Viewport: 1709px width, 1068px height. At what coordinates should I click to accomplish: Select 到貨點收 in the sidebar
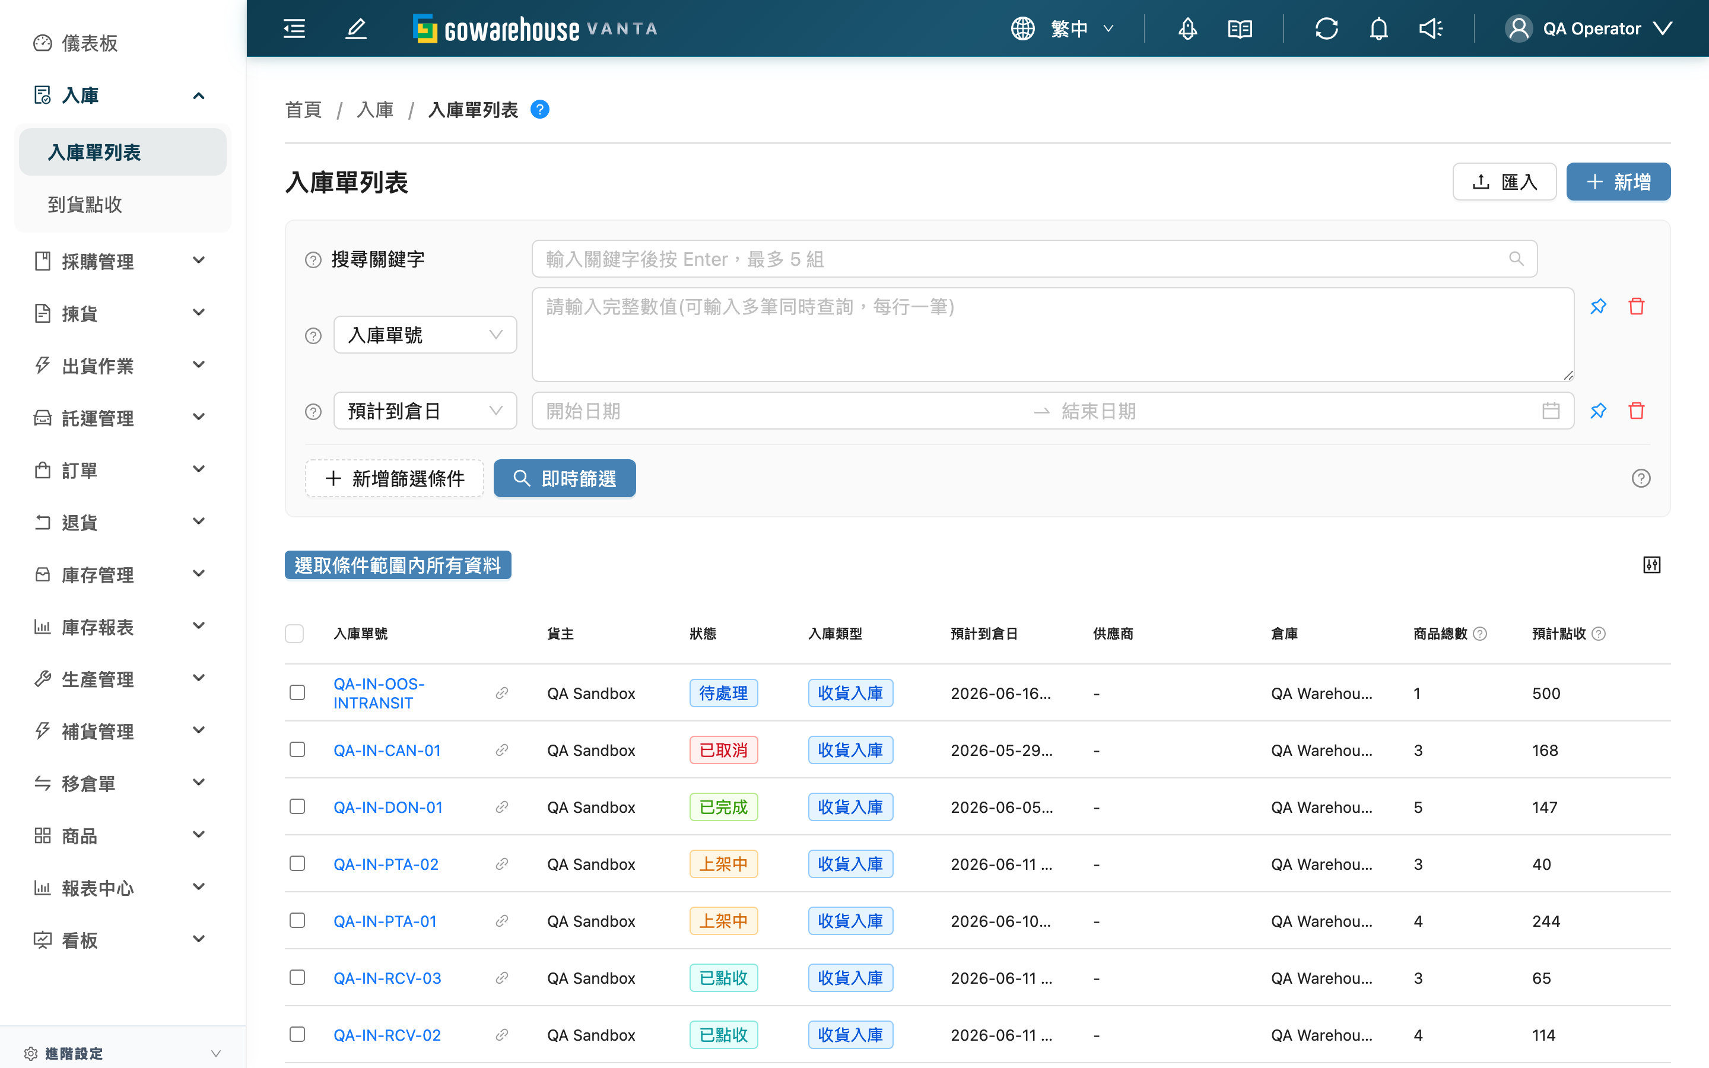tap(123, 205)
